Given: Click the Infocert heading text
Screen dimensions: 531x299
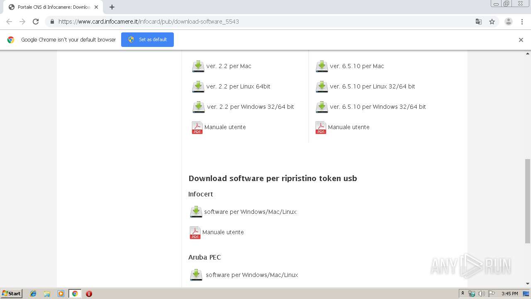Looking at the screenshot, I should (x=200, y=194).
